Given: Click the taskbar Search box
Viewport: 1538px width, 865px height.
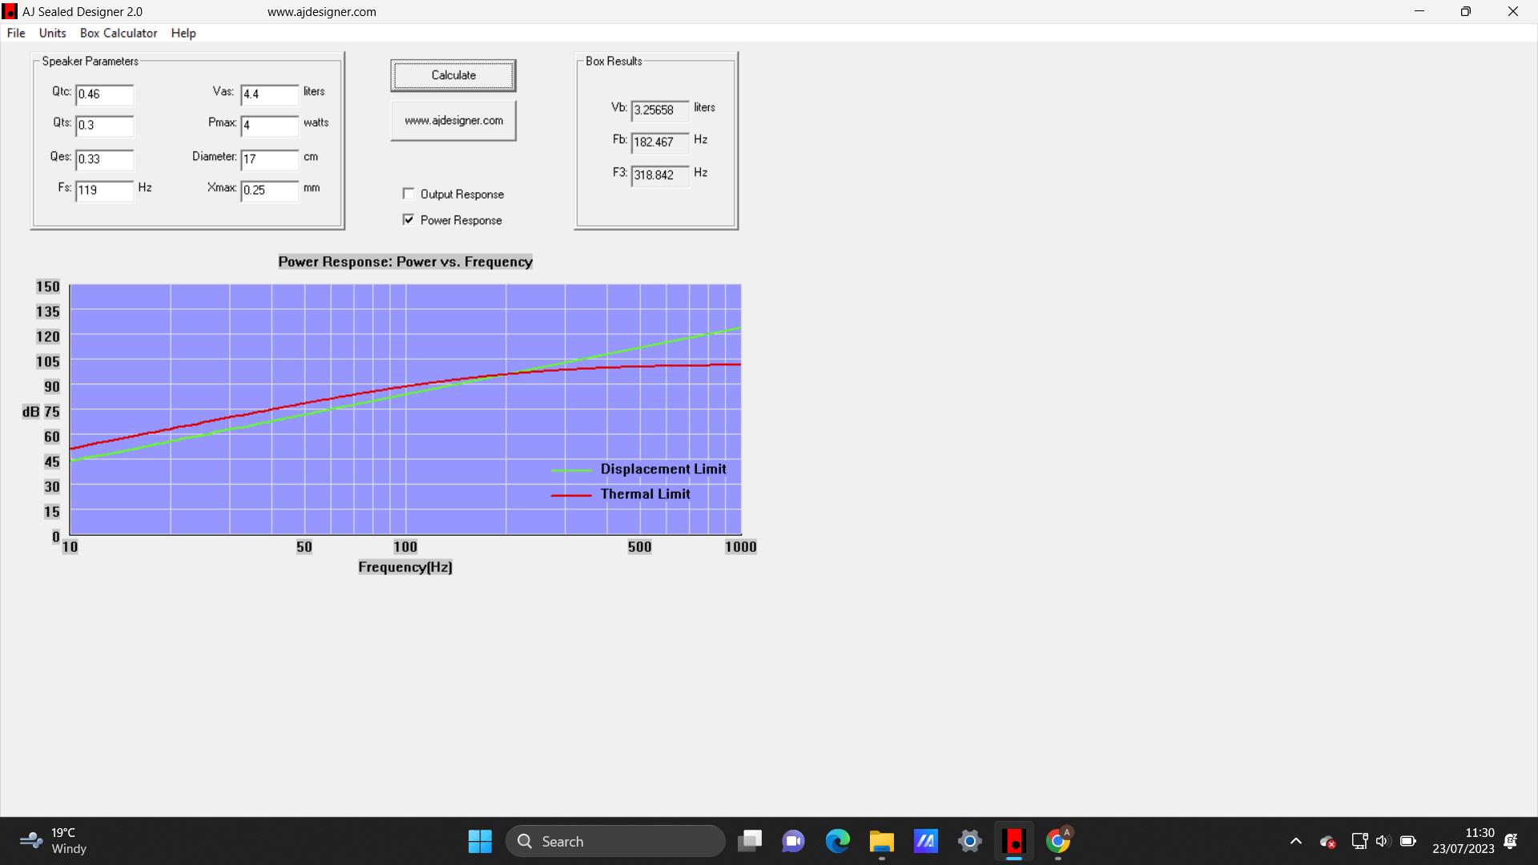Looking at the screenshot, I should 615,841.
